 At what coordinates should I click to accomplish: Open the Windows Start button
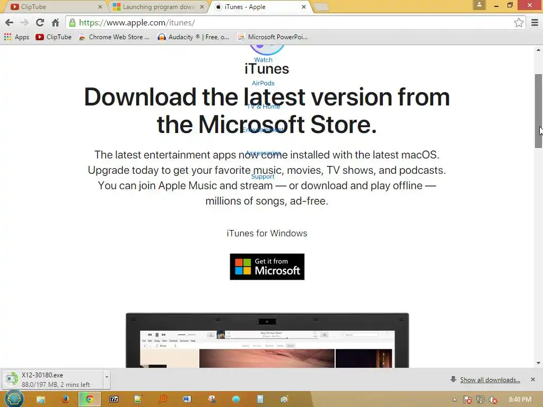[14, 399]
